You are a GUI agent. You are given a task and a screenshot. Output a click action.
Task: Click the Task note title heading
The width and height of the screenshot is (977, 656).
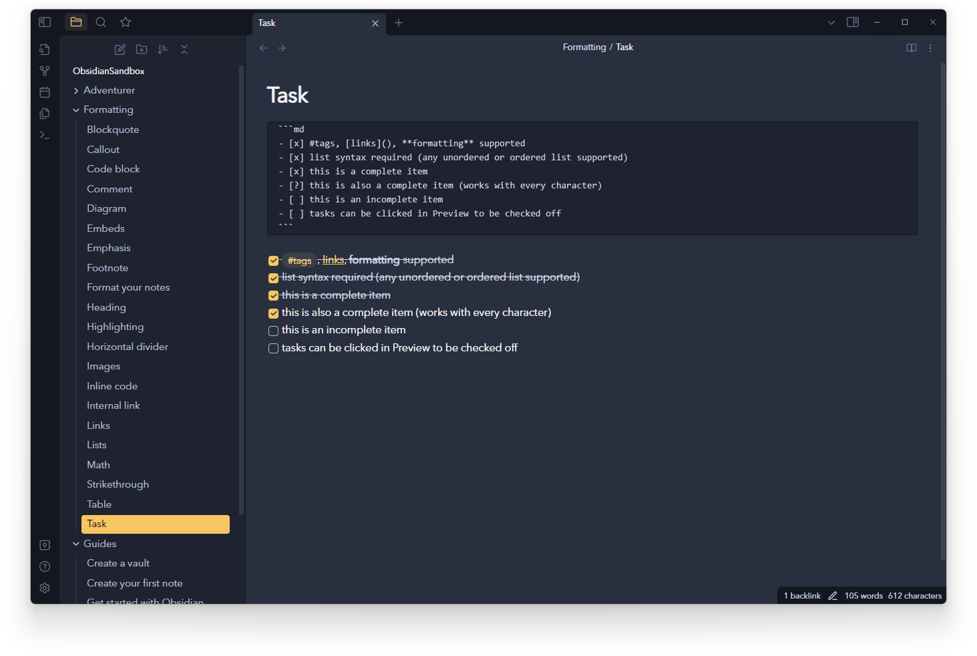point(287,95)
